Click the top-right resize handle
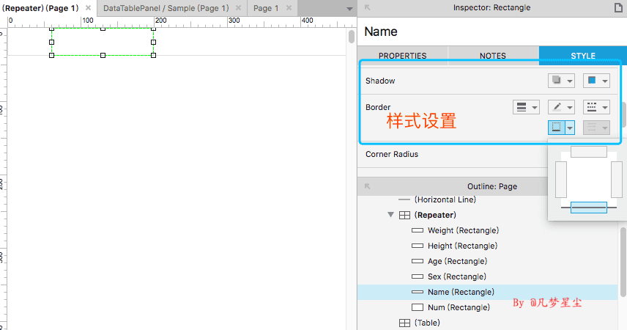This screenshot has height=330, width=627. tap(154, 29)
